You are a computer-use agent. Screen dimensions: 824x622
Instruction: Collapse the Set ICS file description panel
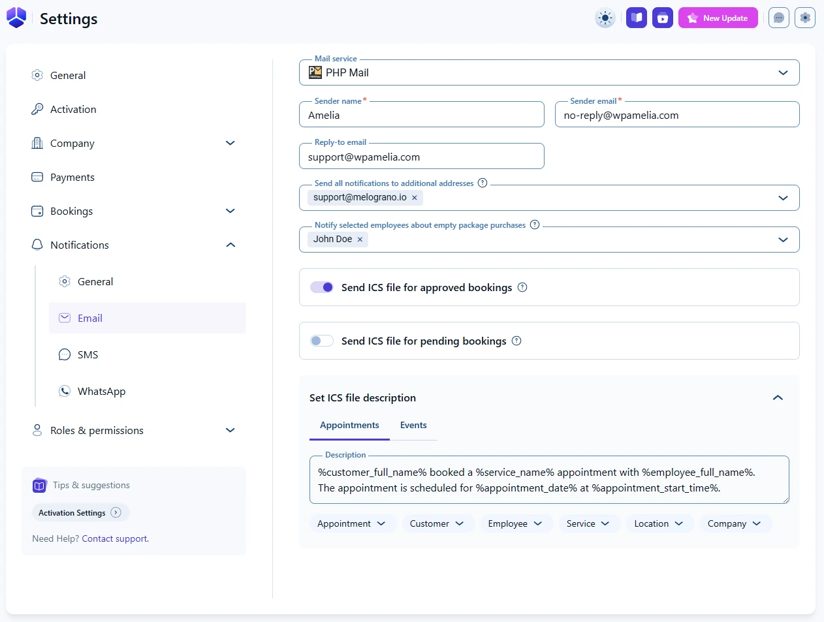[778, 398]
